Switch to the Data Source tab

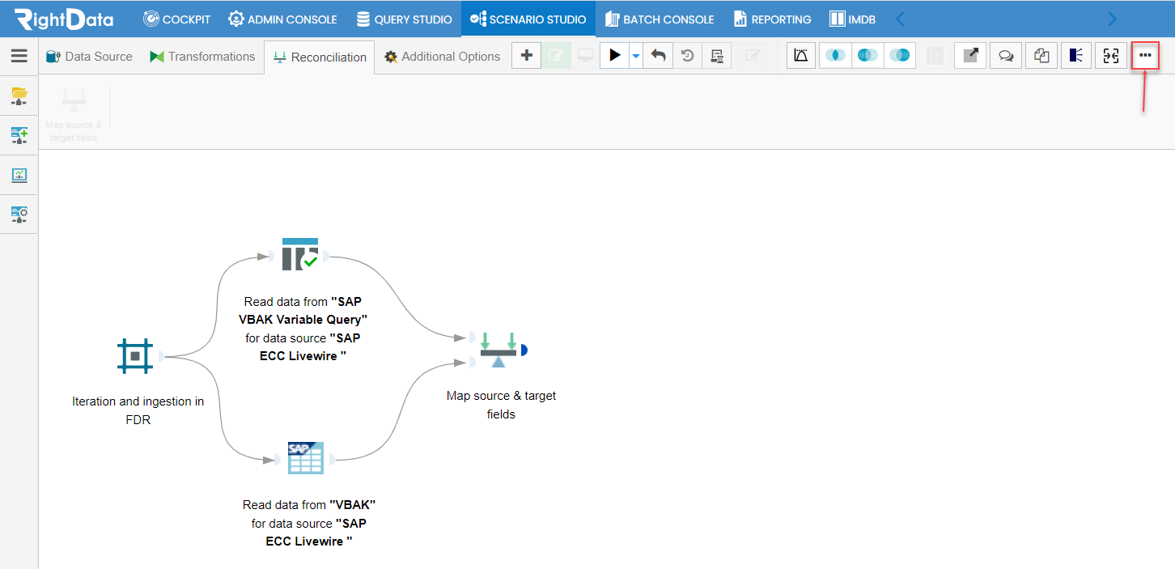point(89,57)
